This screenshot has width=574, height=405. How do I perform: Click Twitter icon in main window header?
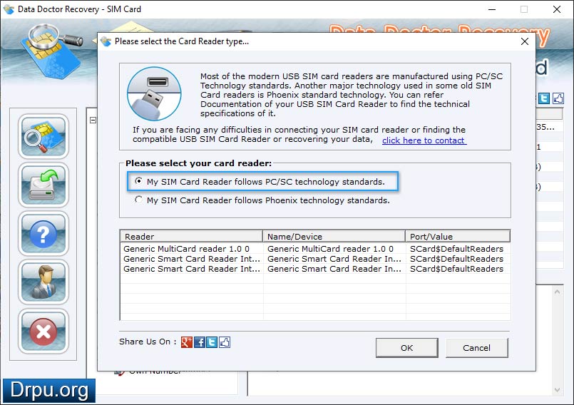click(544, 98)
